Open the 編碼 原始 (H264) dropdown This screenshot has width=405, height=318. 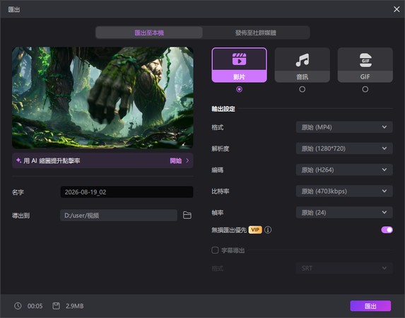[344, 170]
